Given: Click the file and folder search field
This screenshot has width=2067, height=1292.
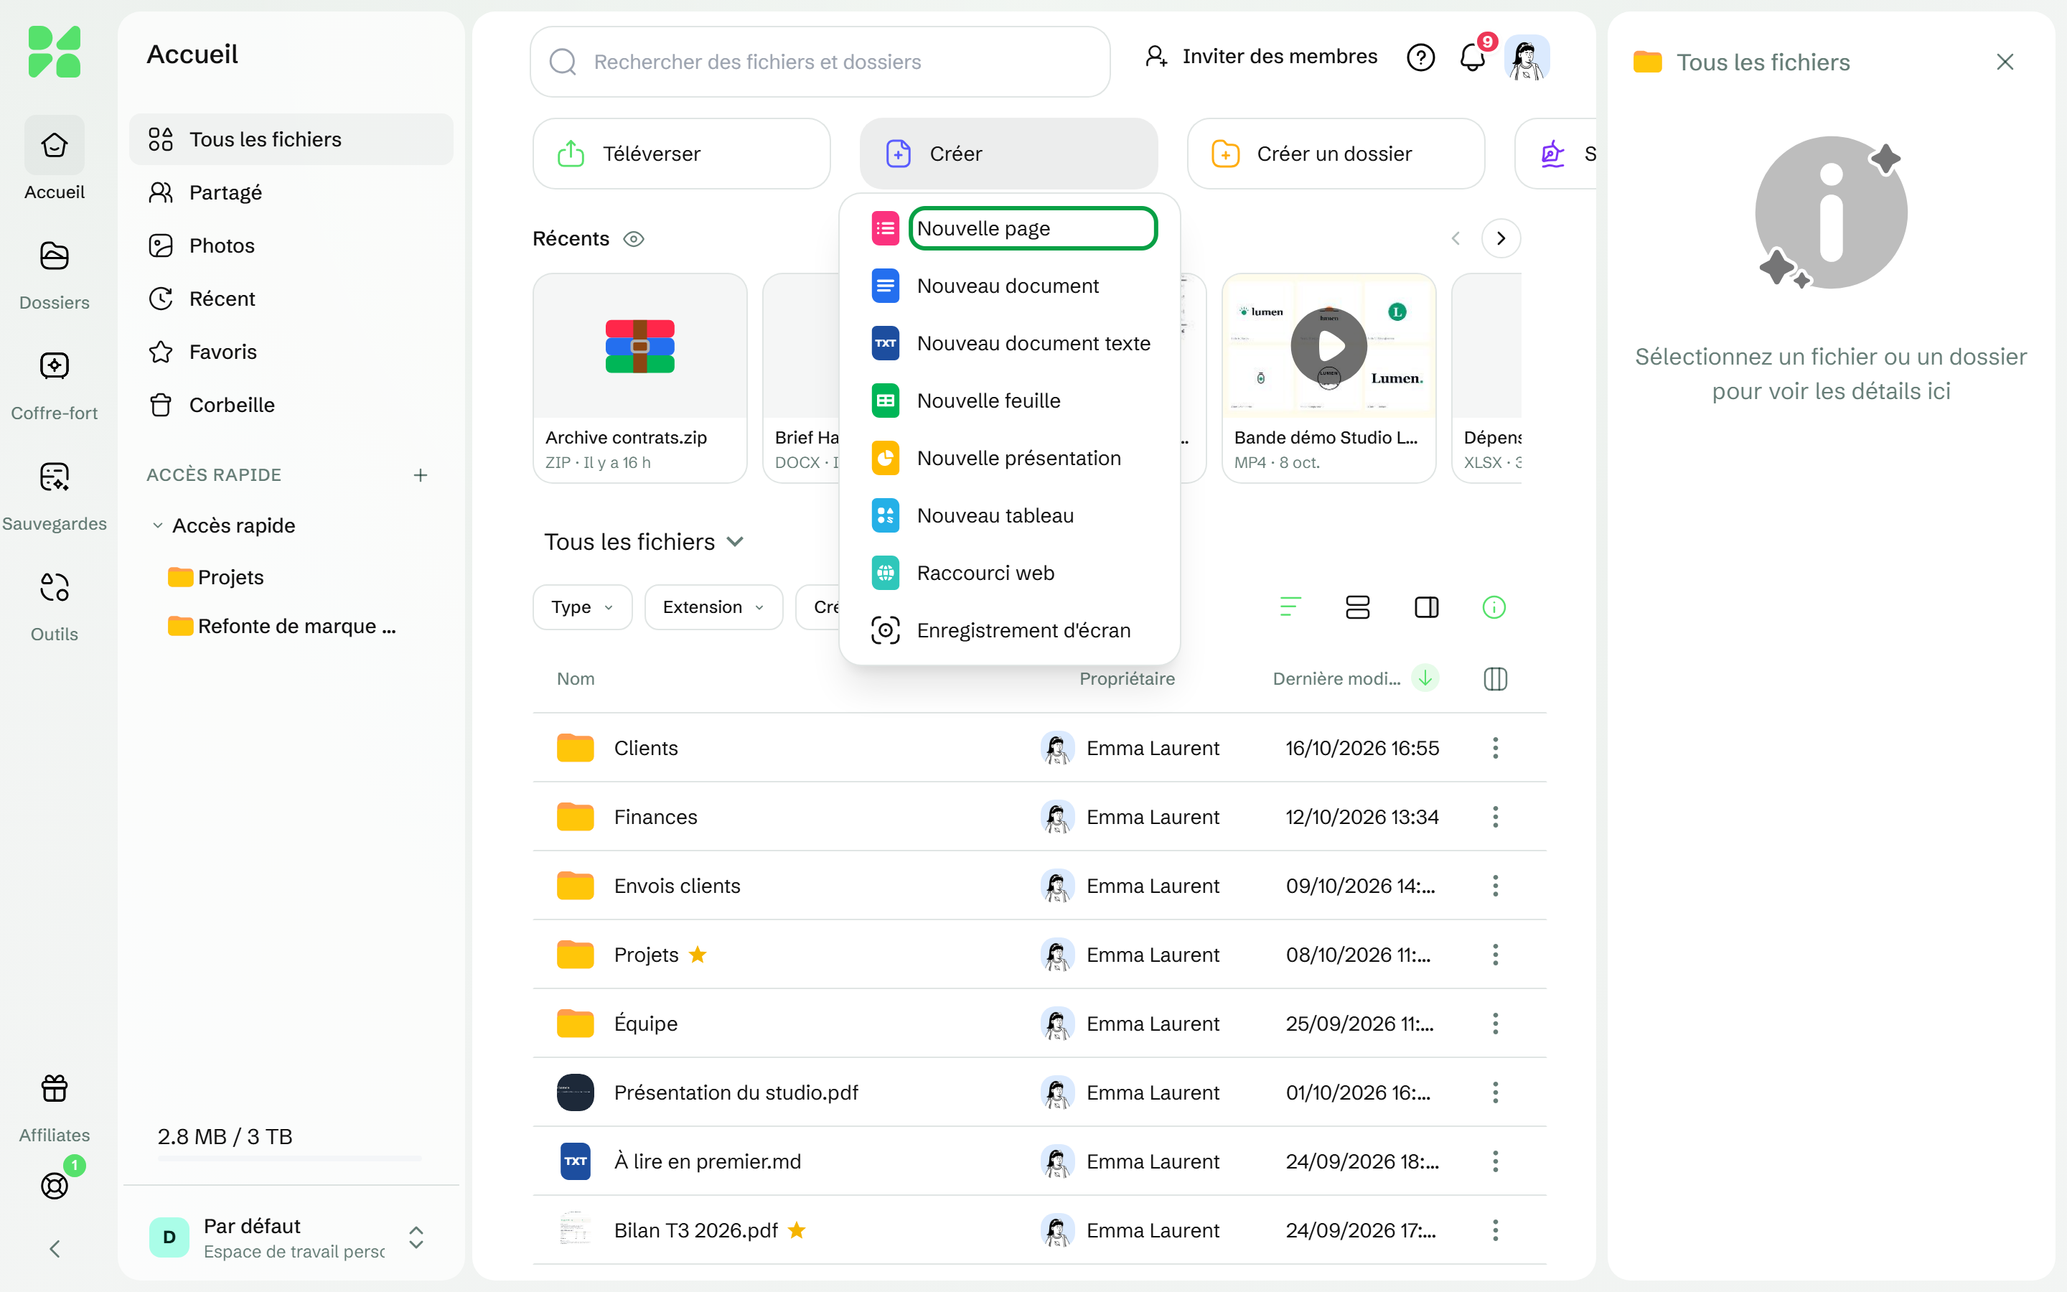Looking at the screenshot, I should (x=820, y=62).
